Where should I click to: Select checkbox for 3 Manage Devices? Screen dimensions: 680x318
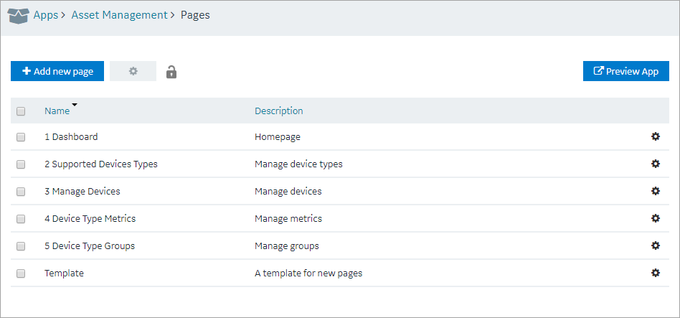pos(21,192)
